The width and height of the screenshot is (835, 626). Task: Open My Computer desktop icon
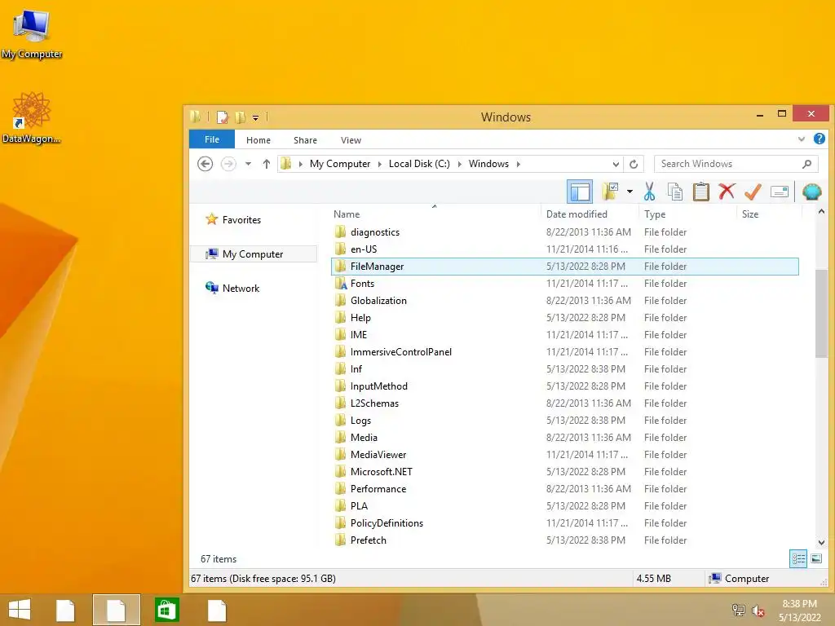pos(32,33)
